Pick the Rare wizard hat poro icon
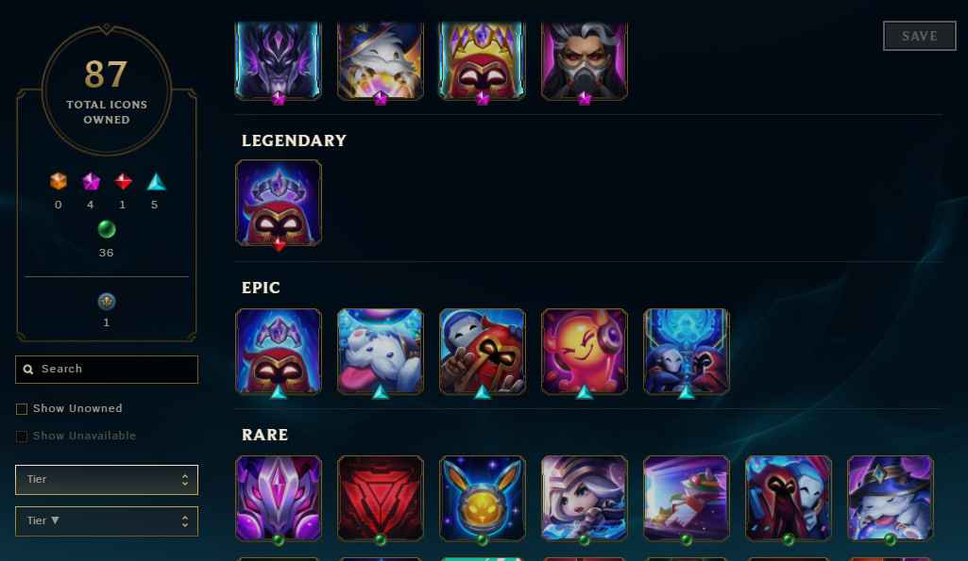This screenshot has width=968, height=561. [x=891, y=498]
